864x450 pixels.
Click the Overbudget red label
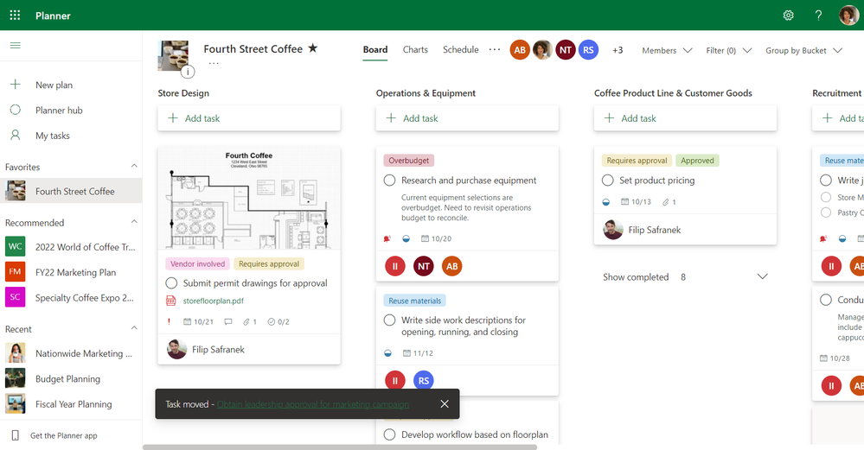(409, 161)
